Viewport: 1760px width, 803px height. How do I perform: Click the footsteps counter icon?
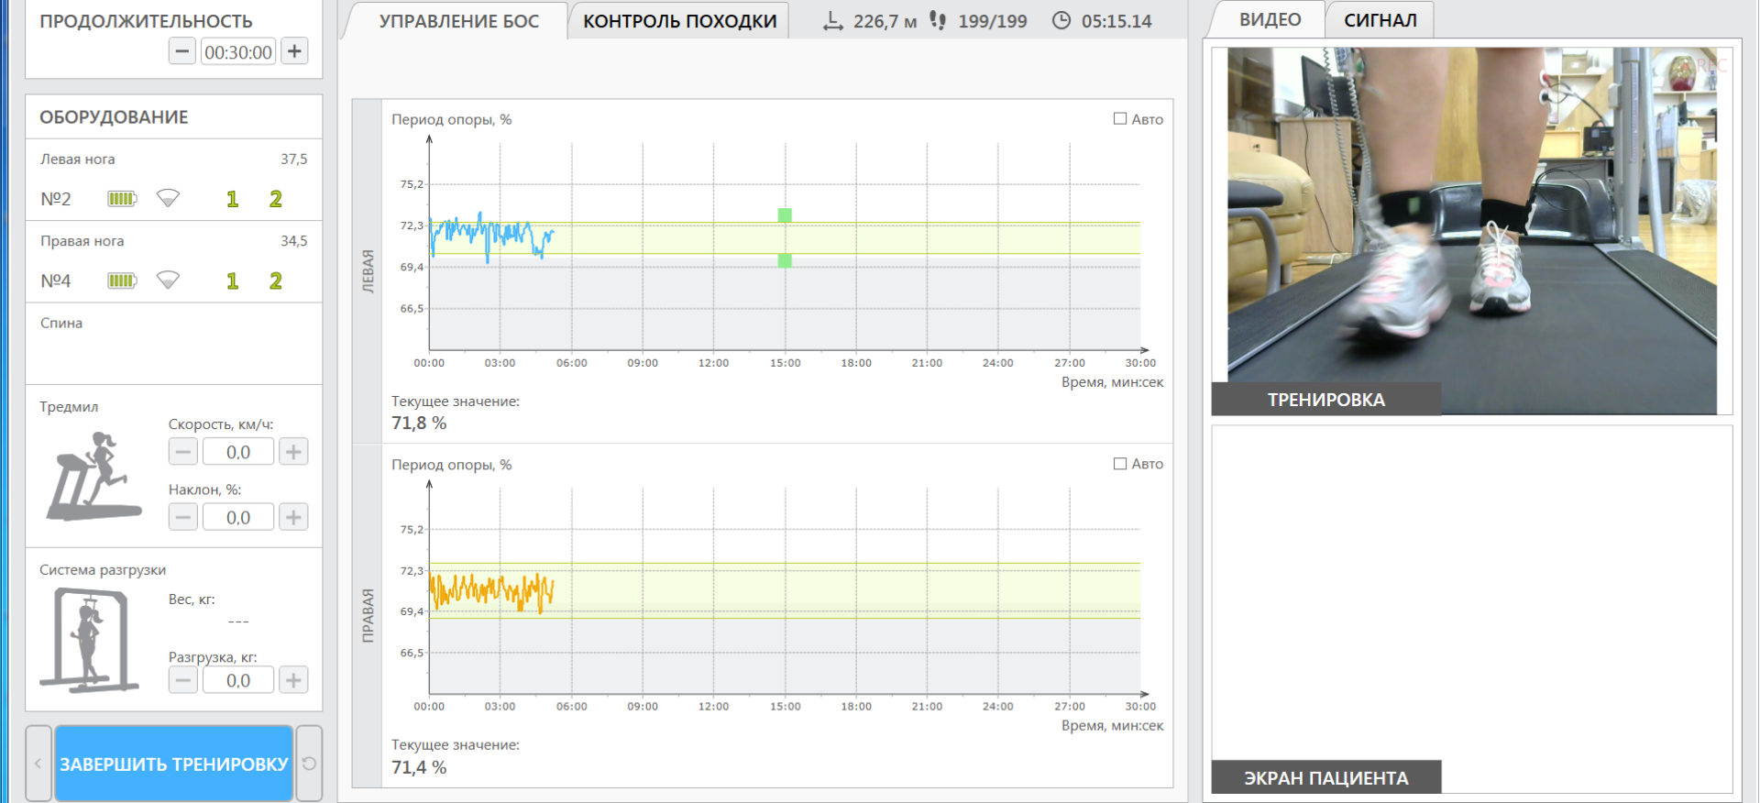coord(938,21)
